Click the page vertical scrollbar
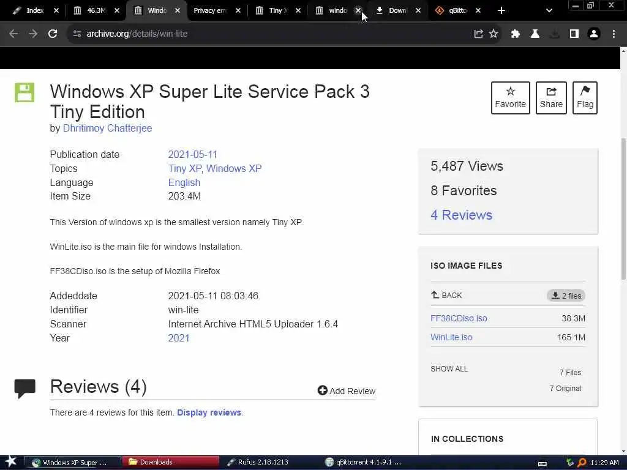 tap(623, 209)
